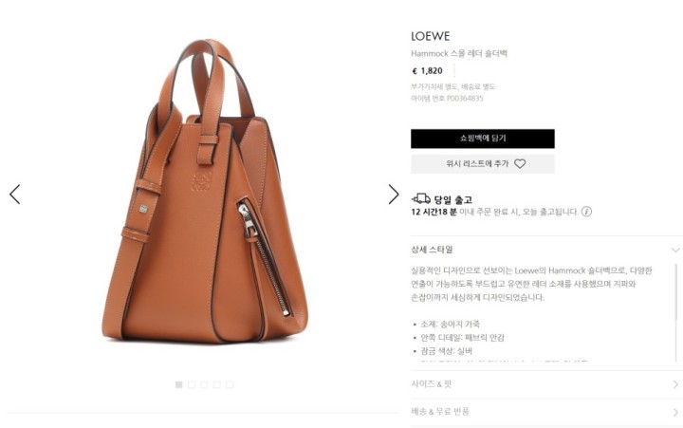The width and height of the screenshot is (683, 428).
Task: Click the Hammock product title text
Action: (x=459, y=53)
